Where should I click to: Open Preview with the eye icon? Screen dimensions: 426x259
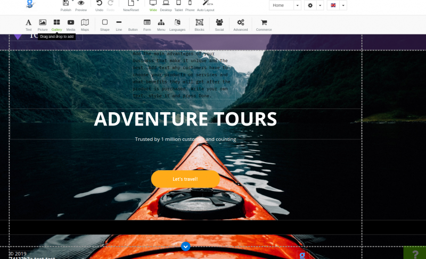click(81, 4)
